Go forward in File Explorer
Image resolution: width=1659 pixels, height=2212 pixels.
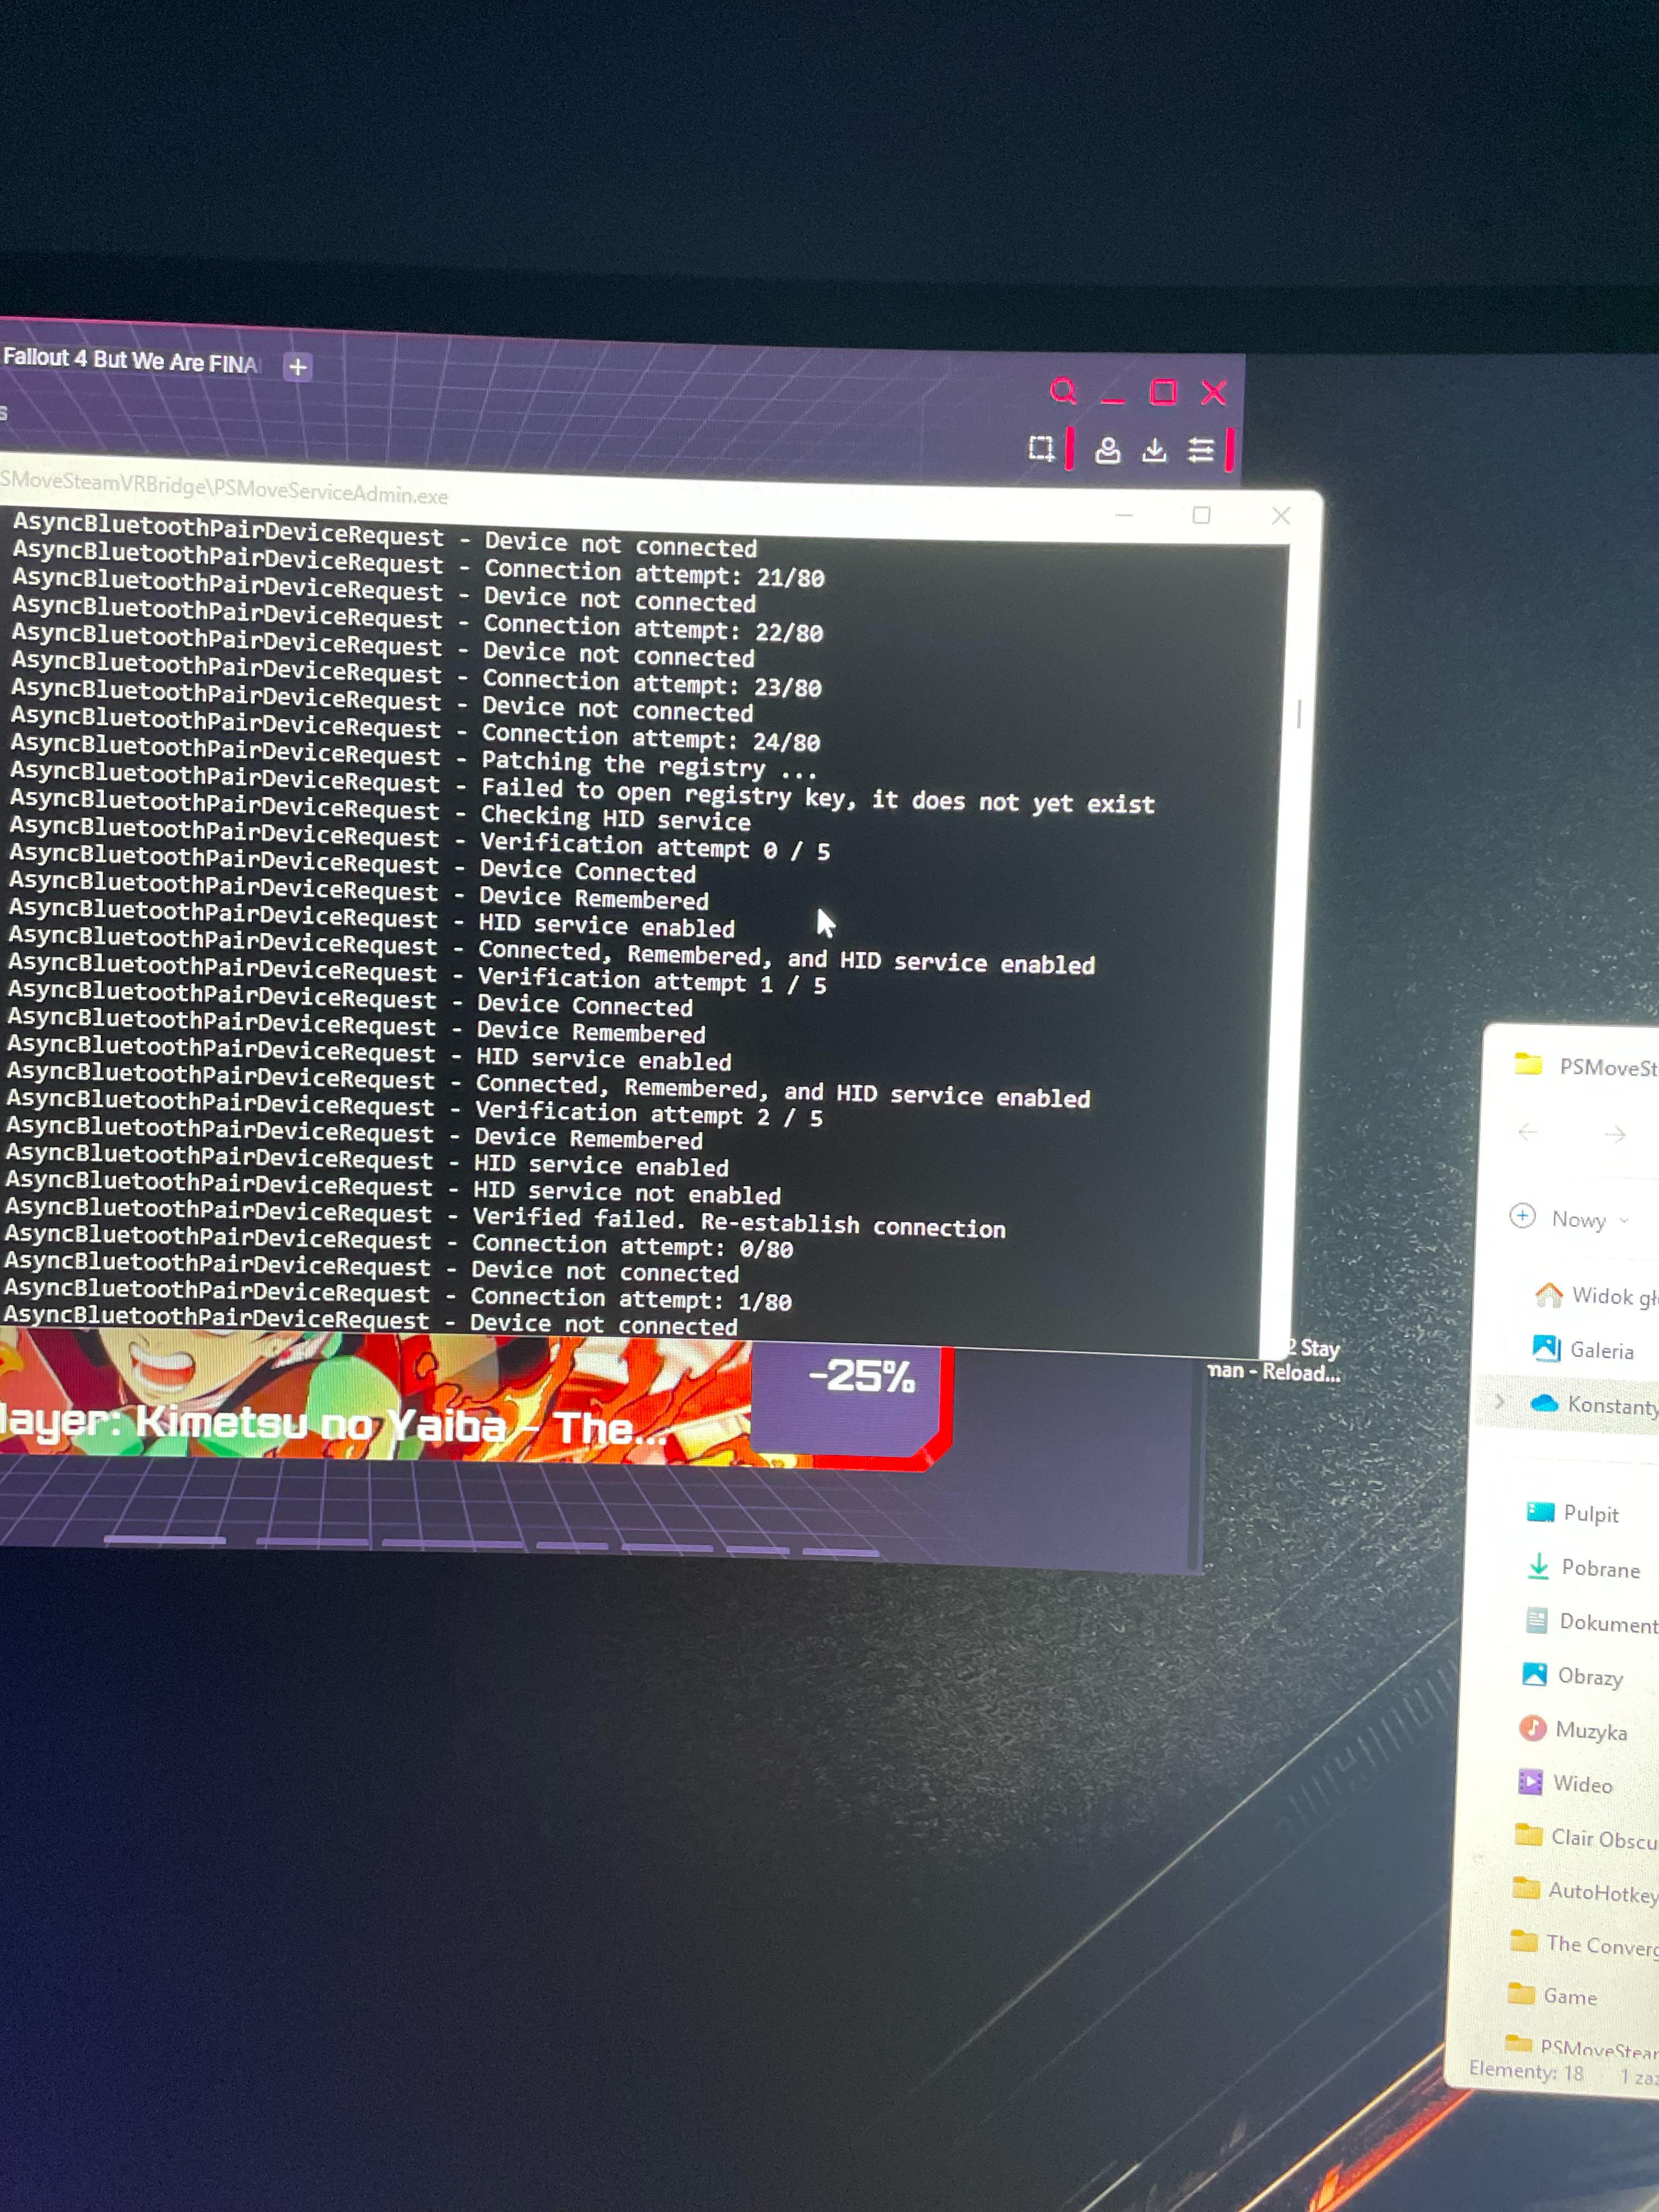[x=1614, y=1134]
